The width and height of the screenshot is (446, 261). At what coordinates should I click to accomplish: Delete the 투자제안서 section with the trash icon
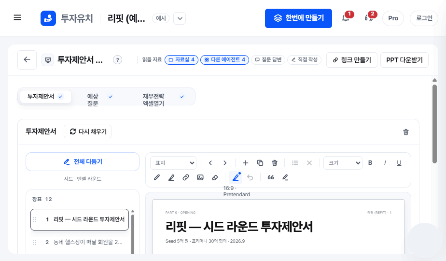(406, 132)
